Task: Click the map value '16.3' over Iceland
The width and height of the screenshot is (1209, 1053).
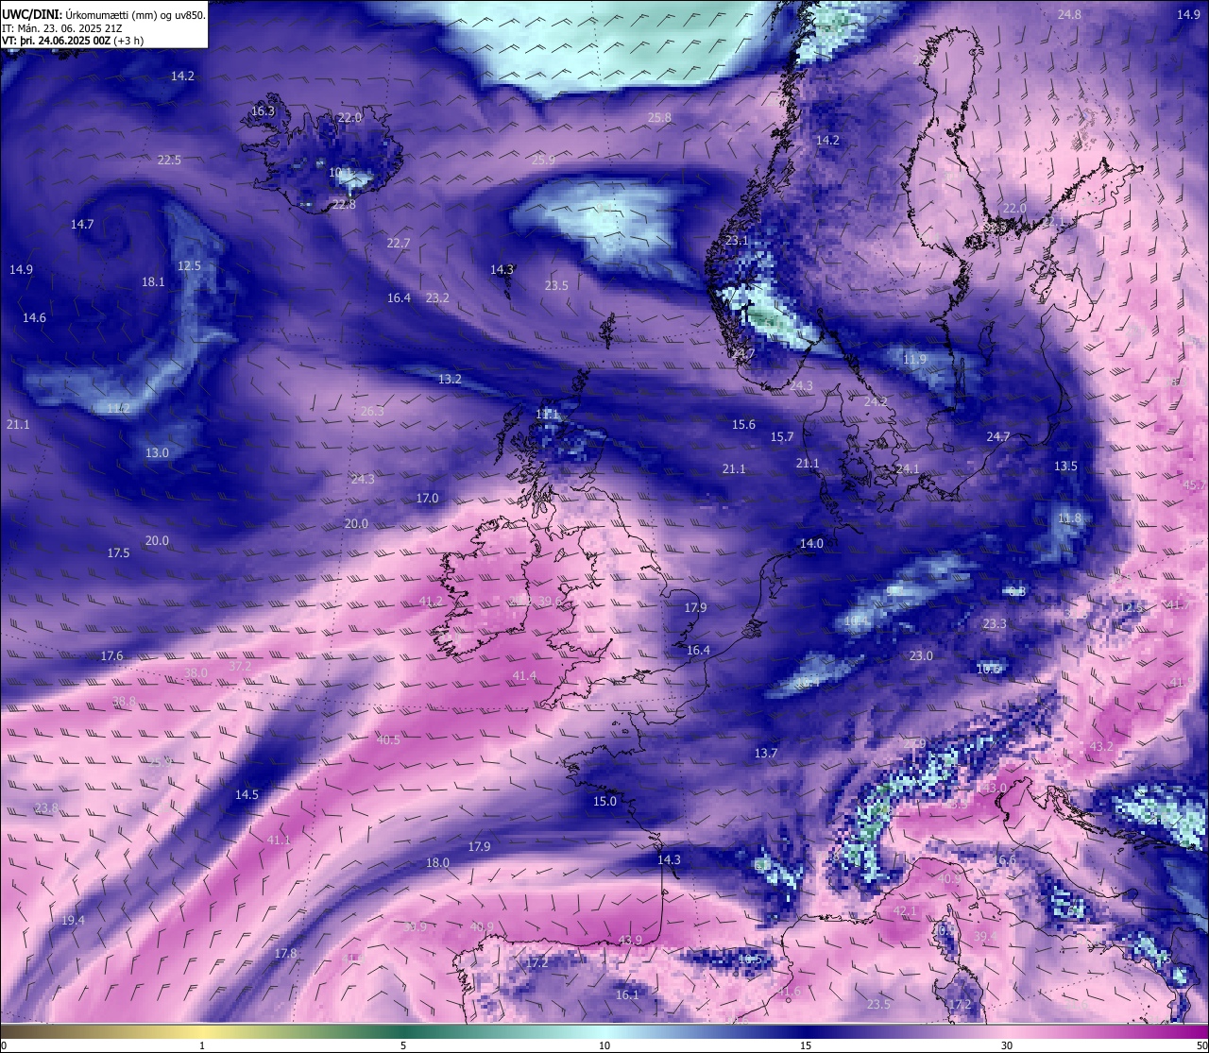Action: click(x=263, y=111)
